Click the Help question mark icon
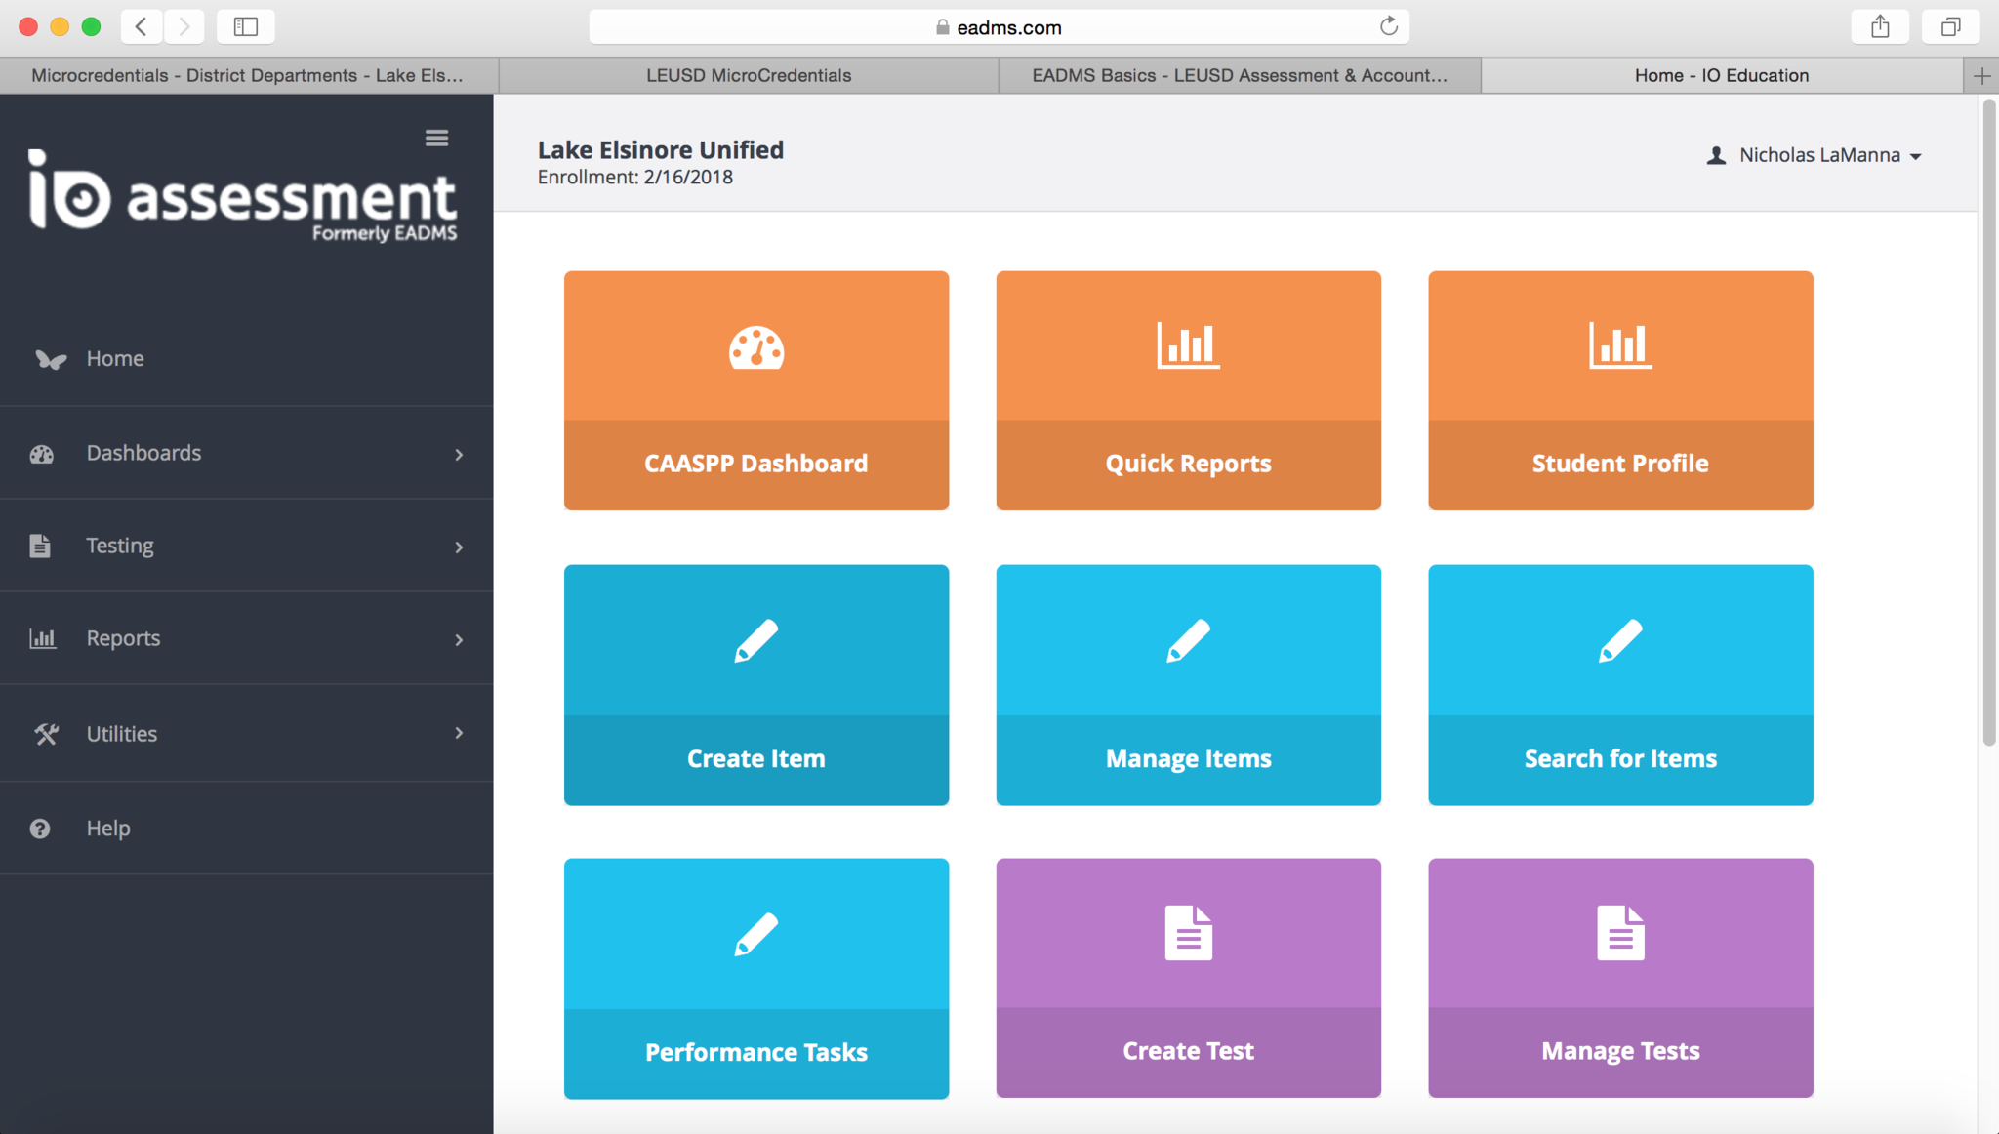The image size is (1999, 1134). pos(40,829)
